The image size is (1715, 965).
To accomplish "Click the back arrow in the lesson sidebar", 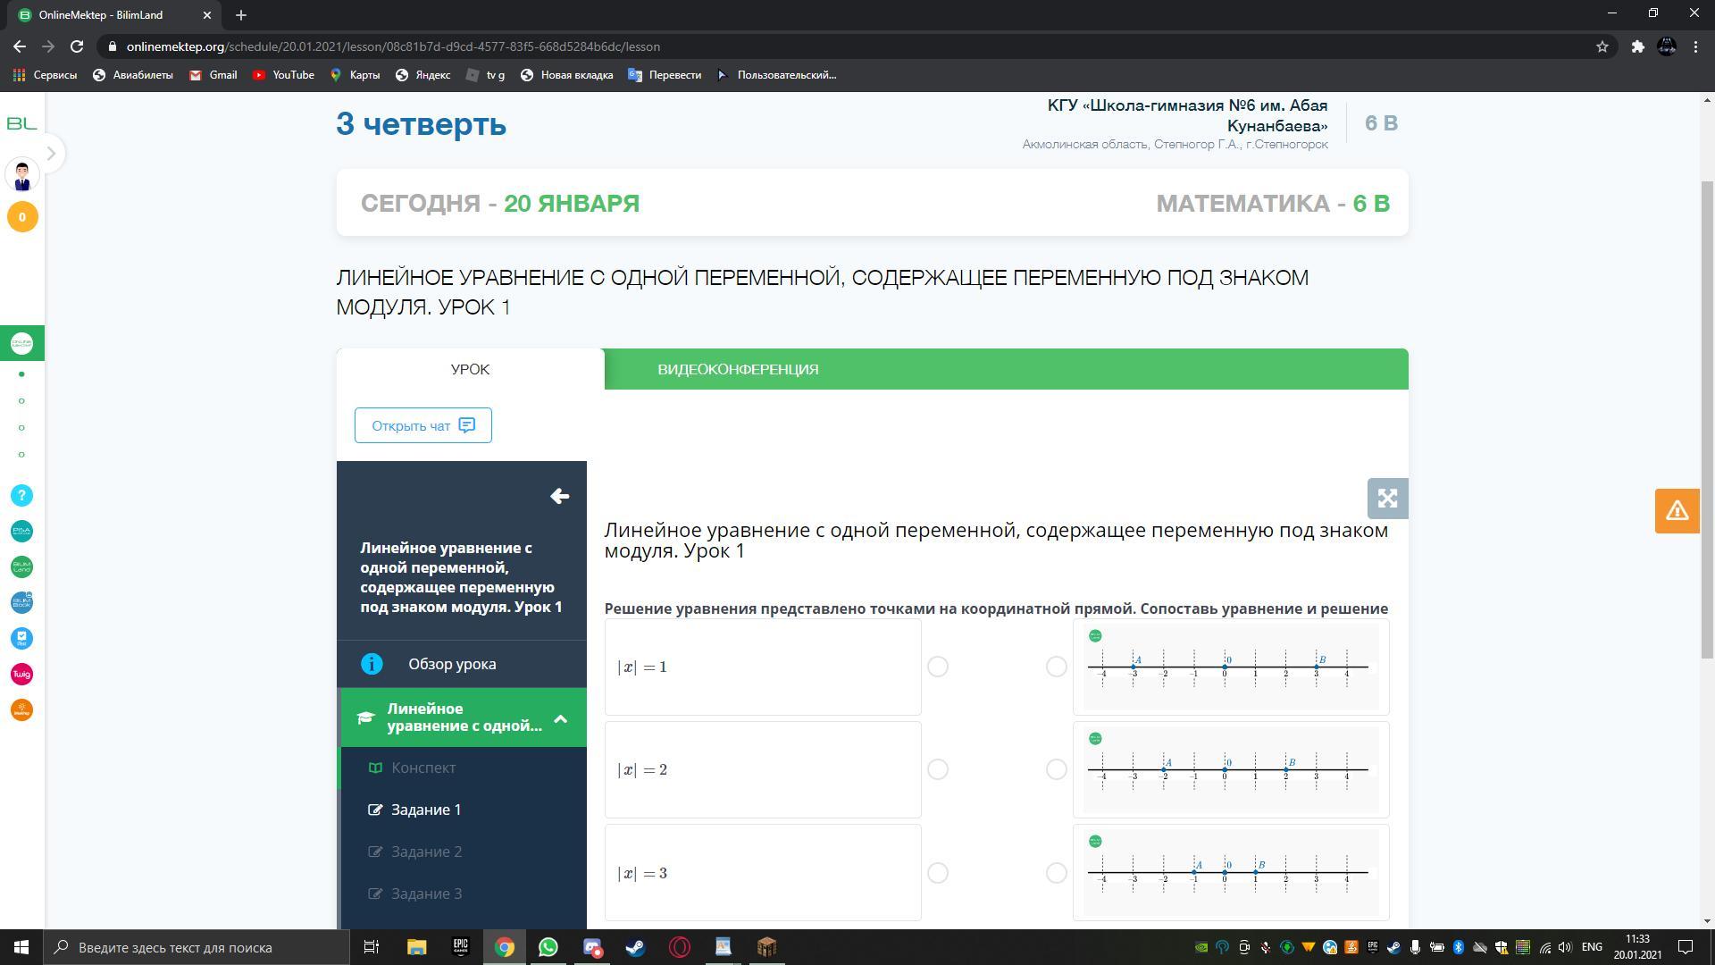I will (x=560, y=496).
